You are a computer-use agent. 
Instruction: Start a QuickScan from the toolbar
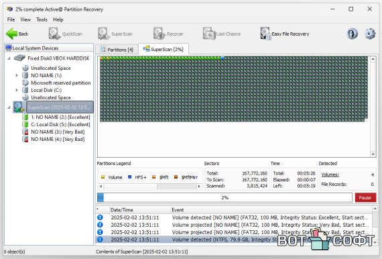tap(65, 34)
